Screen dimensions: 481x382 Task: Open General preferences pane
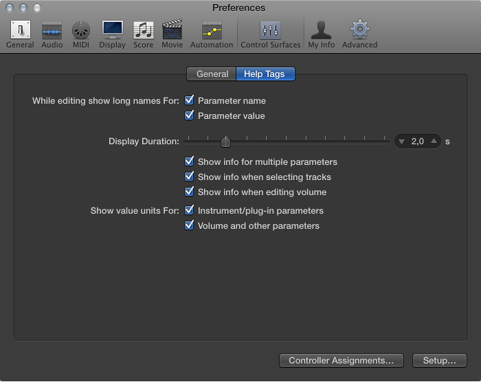[20, 34]
